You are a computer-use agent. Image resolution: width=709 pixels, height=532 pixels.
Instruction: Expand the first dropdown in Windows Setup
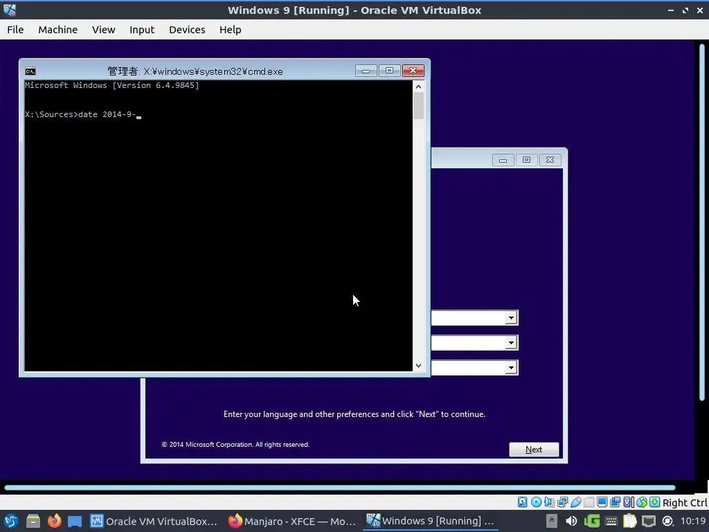tap(511, 317)
